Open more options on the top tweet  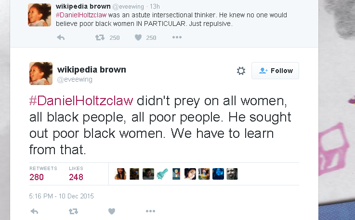coord(177,37)
